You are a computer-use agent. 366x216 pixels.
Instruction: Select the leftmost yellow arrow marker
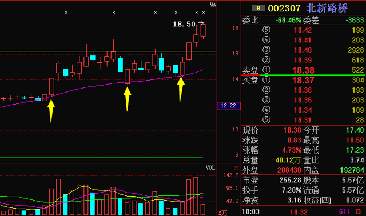click(x=51, y=110)
